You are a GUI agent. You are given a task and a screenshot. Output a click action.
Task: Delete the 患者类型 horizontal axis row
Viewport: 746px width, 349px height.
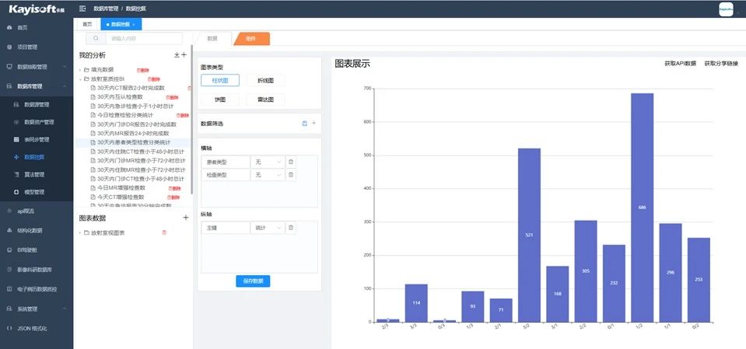coord(291,162)
